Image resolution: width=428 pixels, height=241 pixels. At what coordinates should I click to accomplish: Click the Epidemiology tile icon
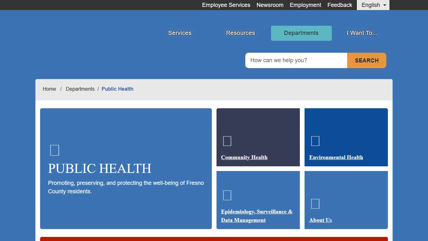tap(227, 195)
